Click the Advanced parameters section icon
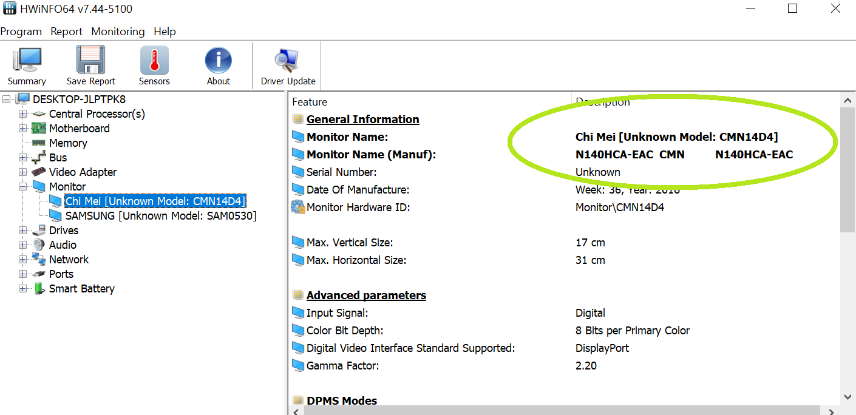 pos(297,295)
